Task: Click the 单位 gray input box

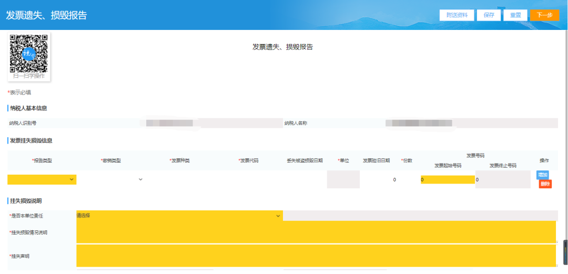Action: pyautogui.click(x=343, y=179)
